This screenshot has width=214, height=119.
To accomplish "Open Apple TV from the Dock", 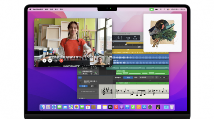I will tap(110, 107).
